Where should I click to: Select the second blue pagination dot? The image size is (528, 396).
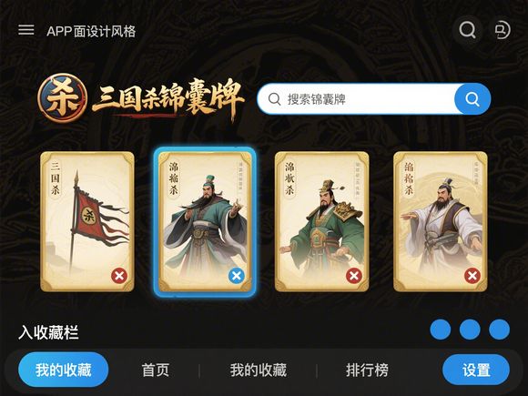click(x=470, y=330)
